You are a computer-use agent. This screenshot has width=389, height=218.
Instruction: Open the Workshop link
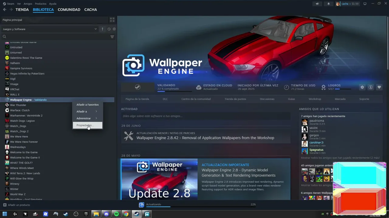coord(315,99)
